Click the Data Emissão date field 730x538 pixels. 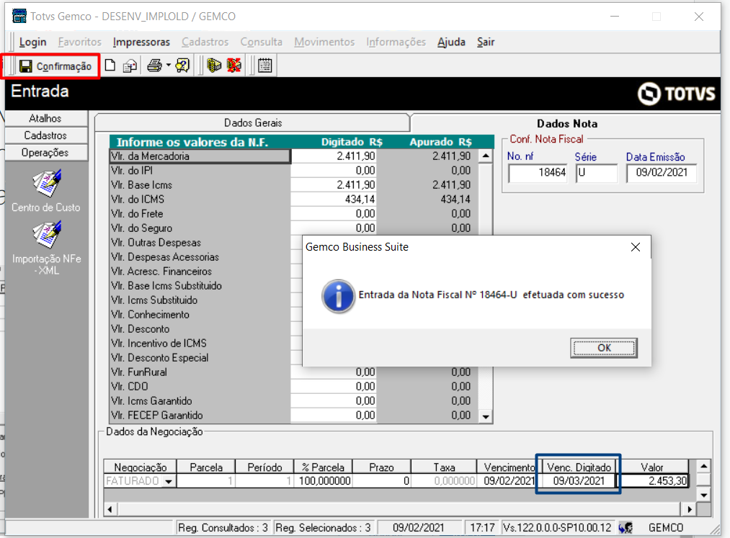pyautogui.click(x=662, y=173)
